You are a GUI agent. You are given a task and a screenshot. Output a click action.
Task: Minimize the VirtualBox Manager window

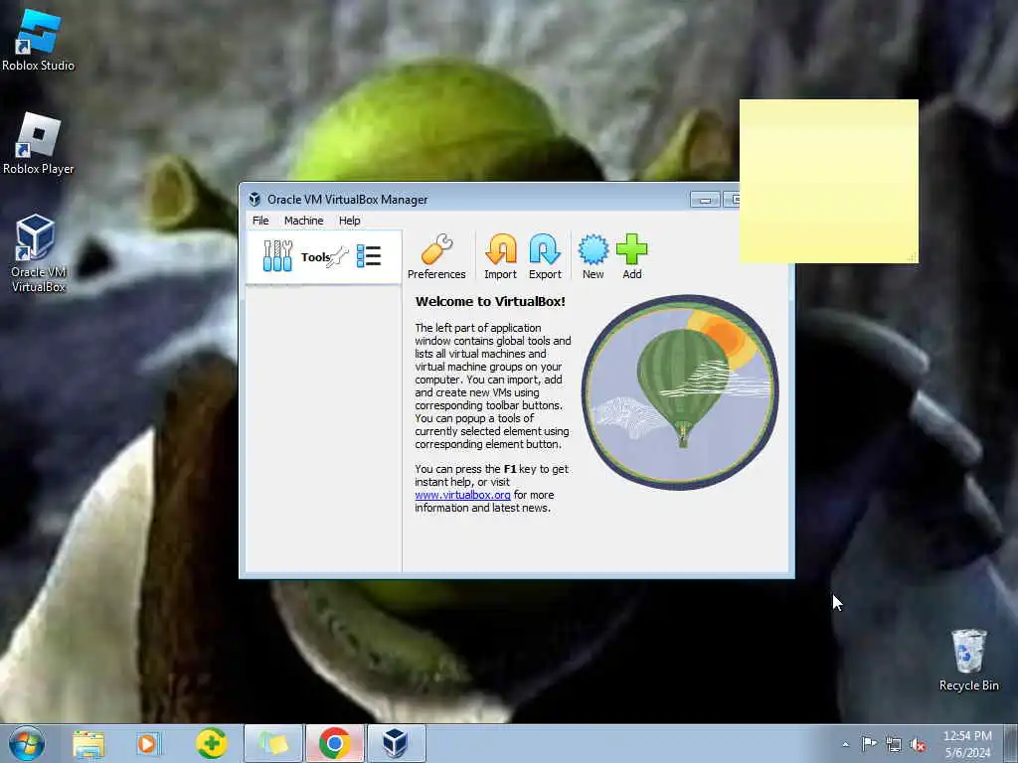coord(705,200)
